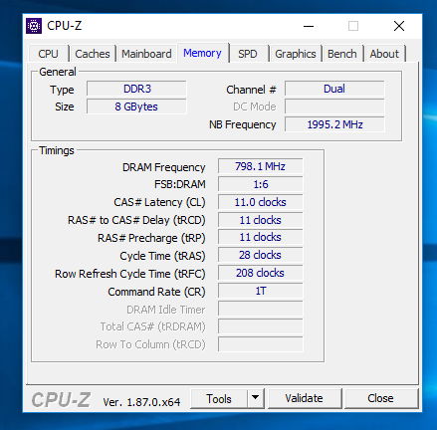Click the Validate button
This screenshot has width=437, height=430.
[x=304, y=398]
